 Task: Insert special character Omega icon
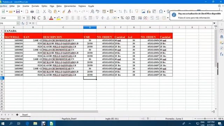pyautogui.click(x=161, y=12)
